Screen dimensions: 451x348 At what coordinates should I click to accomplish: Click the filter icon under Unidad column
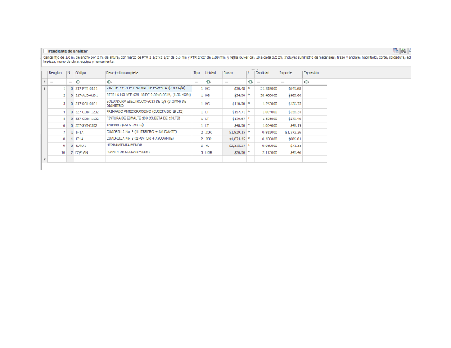[207, 81]
